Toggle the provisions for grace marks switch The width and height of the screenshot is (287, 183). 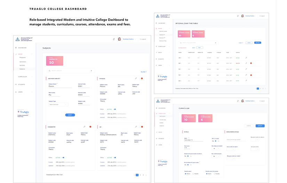pyautogui.click(x=188, y=165)
